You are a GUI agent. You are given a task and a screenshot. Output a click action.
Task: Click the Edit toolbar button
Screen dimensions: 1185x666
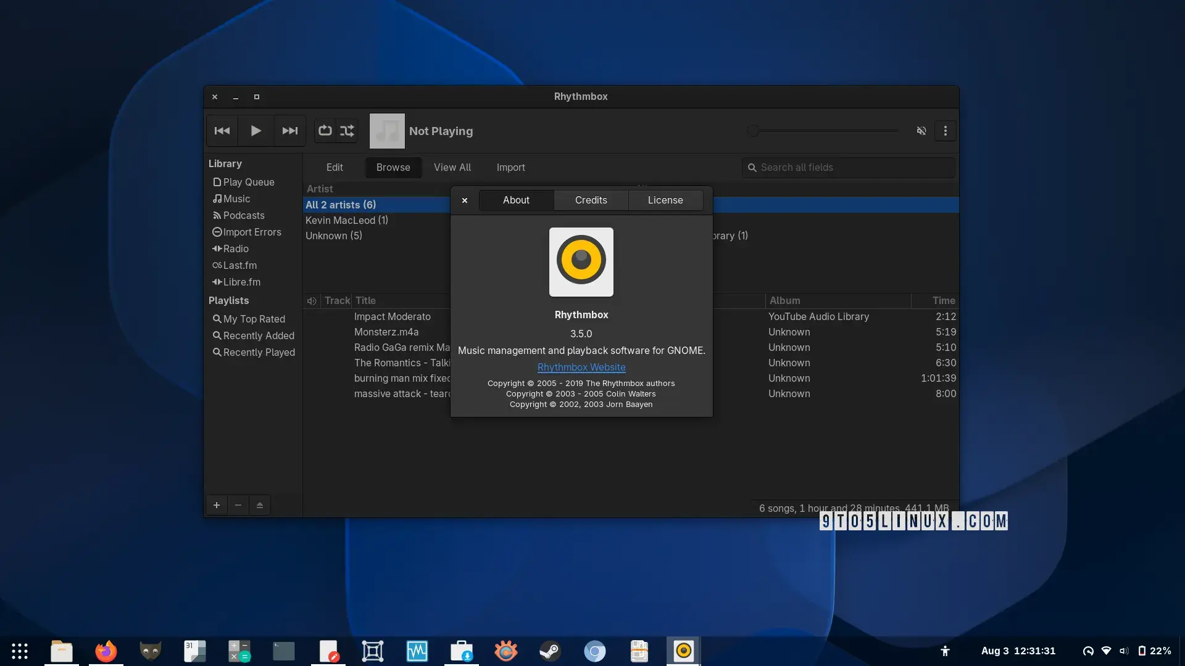tap(335, 167)
